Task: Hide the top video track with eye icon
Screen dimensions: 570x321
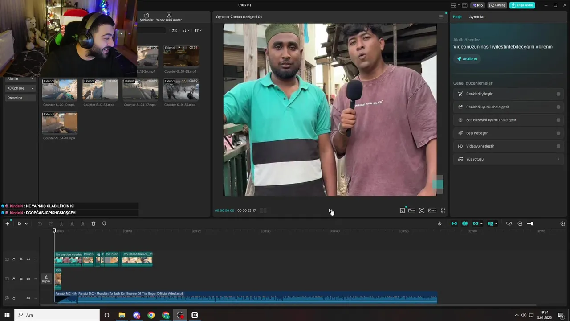Action: (21, 259)
